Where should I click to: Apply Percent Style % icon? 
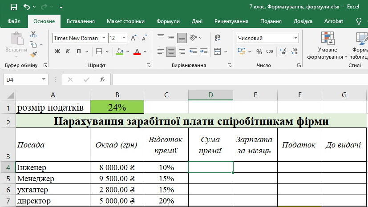tap(259, 52)
